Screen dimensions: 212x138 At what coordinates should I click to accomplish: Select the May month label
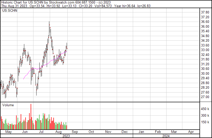tap(8, 132)
